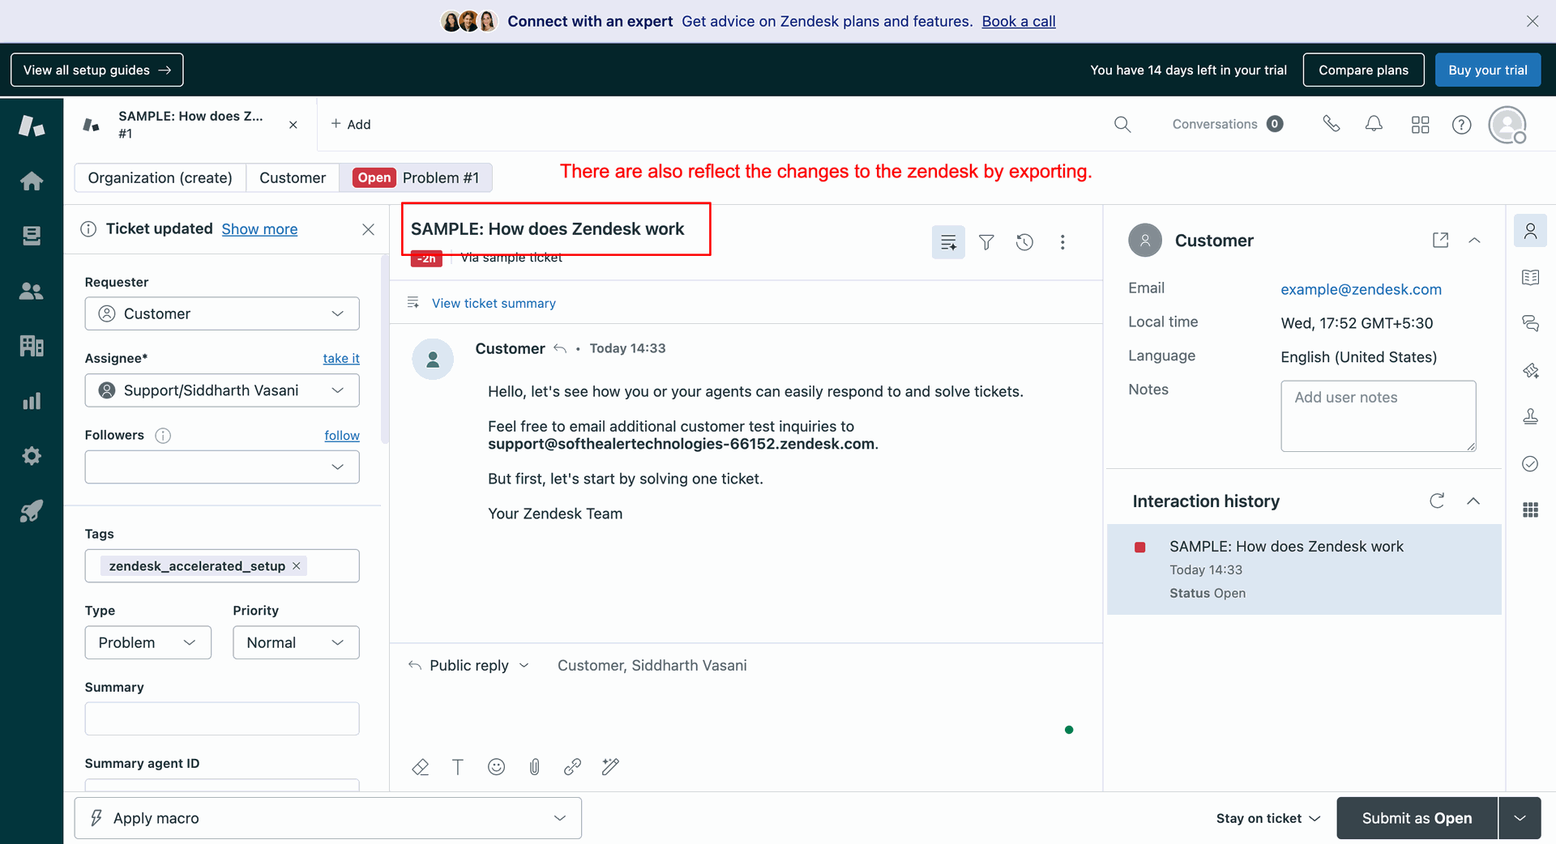This screenshot has width=1556, height=844.
Task: Open Knowledge book icon in right rail
Action: click(1530, 278)
